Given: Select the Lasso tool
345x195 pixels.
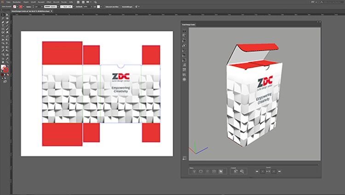Looking at the screenshot, I should [7, 18].
